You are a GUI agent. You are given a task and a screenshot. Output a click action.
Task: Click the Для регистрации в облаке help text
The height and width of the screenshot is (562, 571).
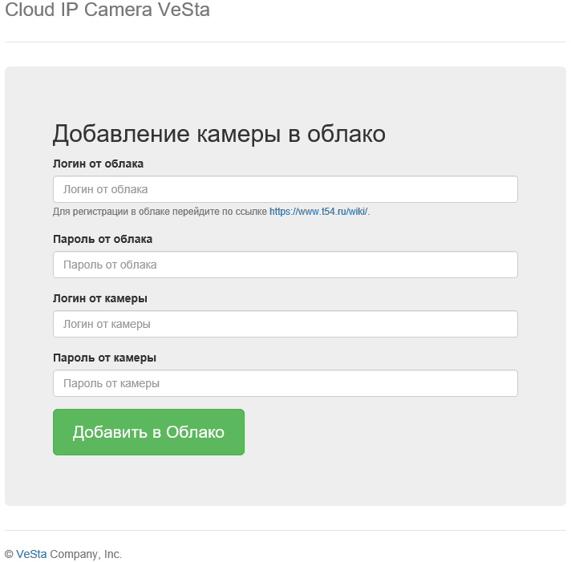(x=160, y=212)
